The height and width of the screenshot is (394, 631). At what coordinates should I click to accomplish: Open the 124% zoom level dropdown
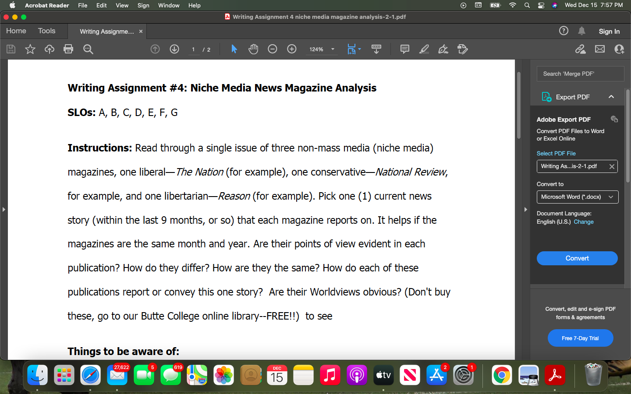click(321, 49)
